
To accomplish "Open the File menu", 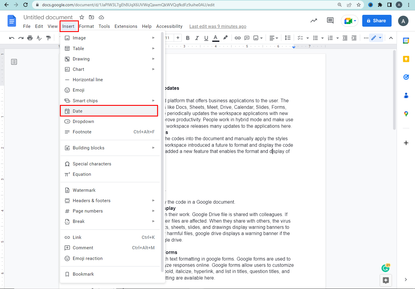I will point(27,26).
